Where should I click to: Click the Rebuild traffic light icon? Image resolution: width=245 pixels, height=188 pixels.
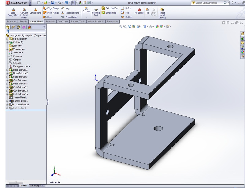(80, 3)
